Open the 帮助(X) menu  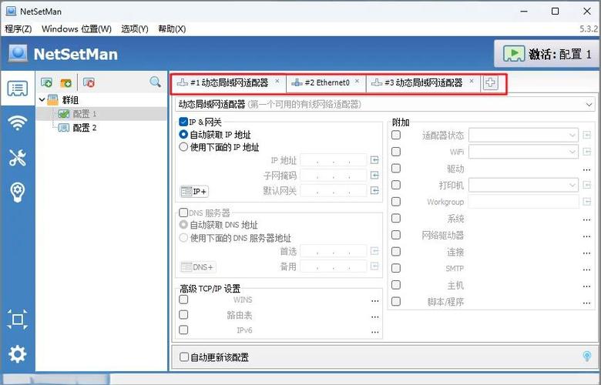point(172,28)
